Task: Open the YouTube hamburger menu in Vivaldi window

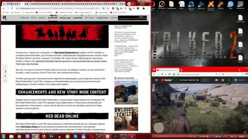Action: click(x=157, y=80)
